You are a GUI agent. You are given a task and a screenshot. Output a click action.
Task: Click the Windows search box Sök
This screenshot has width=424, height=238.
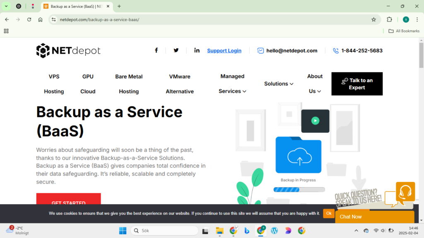[164, 231]
